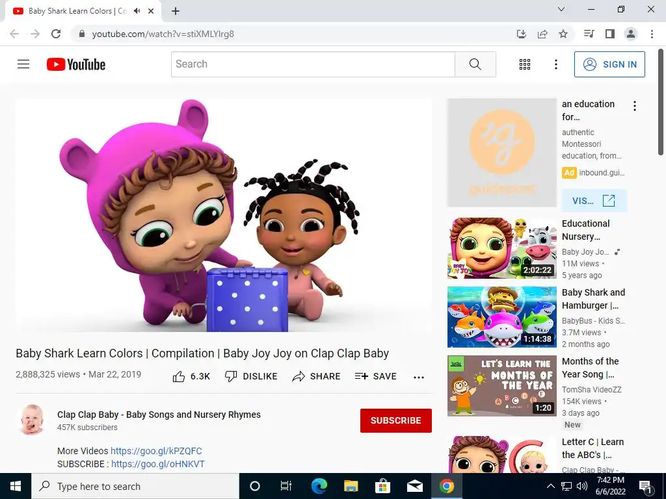
Task: Open Task View in the taskbar
Action: tap(286, 486)
